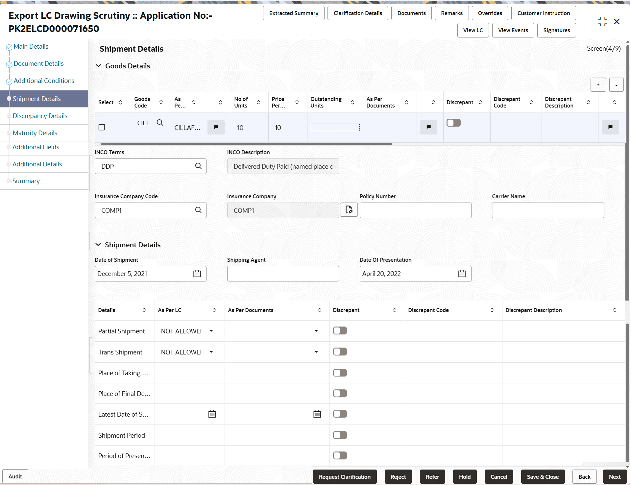The width and height of the screenshot is (631, 485).
Task: Sort goods table As Per Documents column
Action: pyautogui.click(x=407, y=102)
